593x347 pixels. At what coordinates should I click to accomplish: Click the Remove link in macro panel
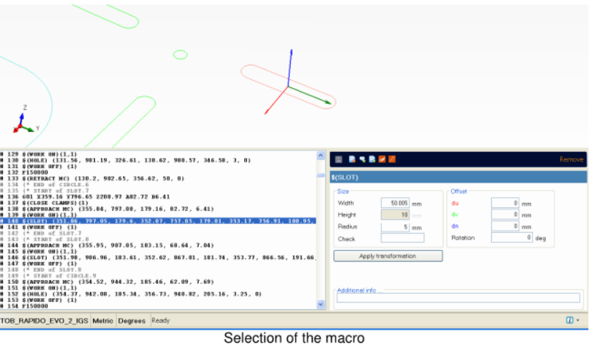click(x=571, y=159)
